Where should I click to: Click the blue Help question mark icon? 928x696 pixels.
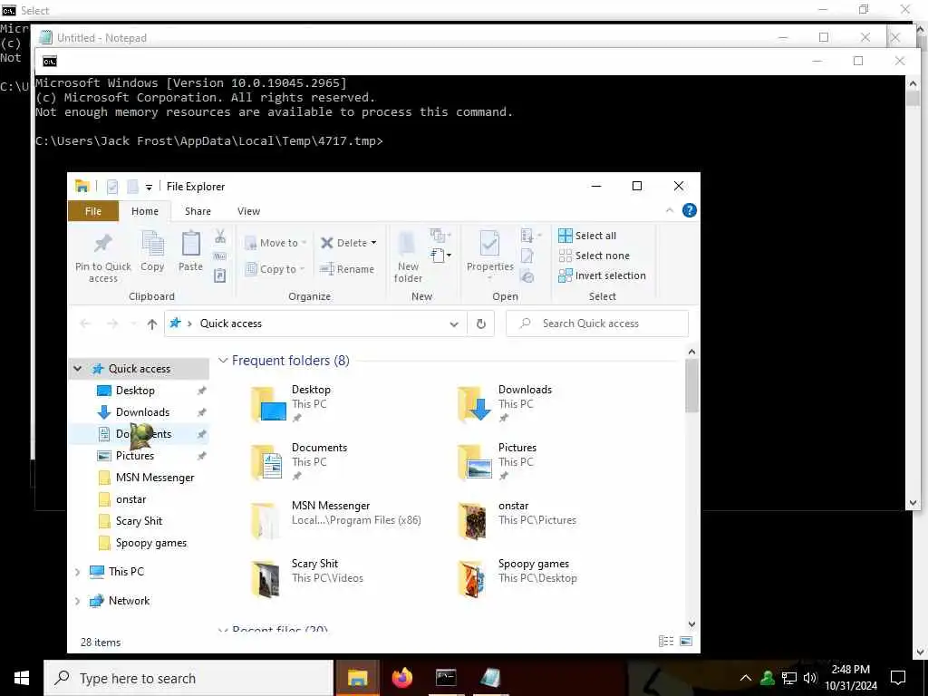point(690,210)
